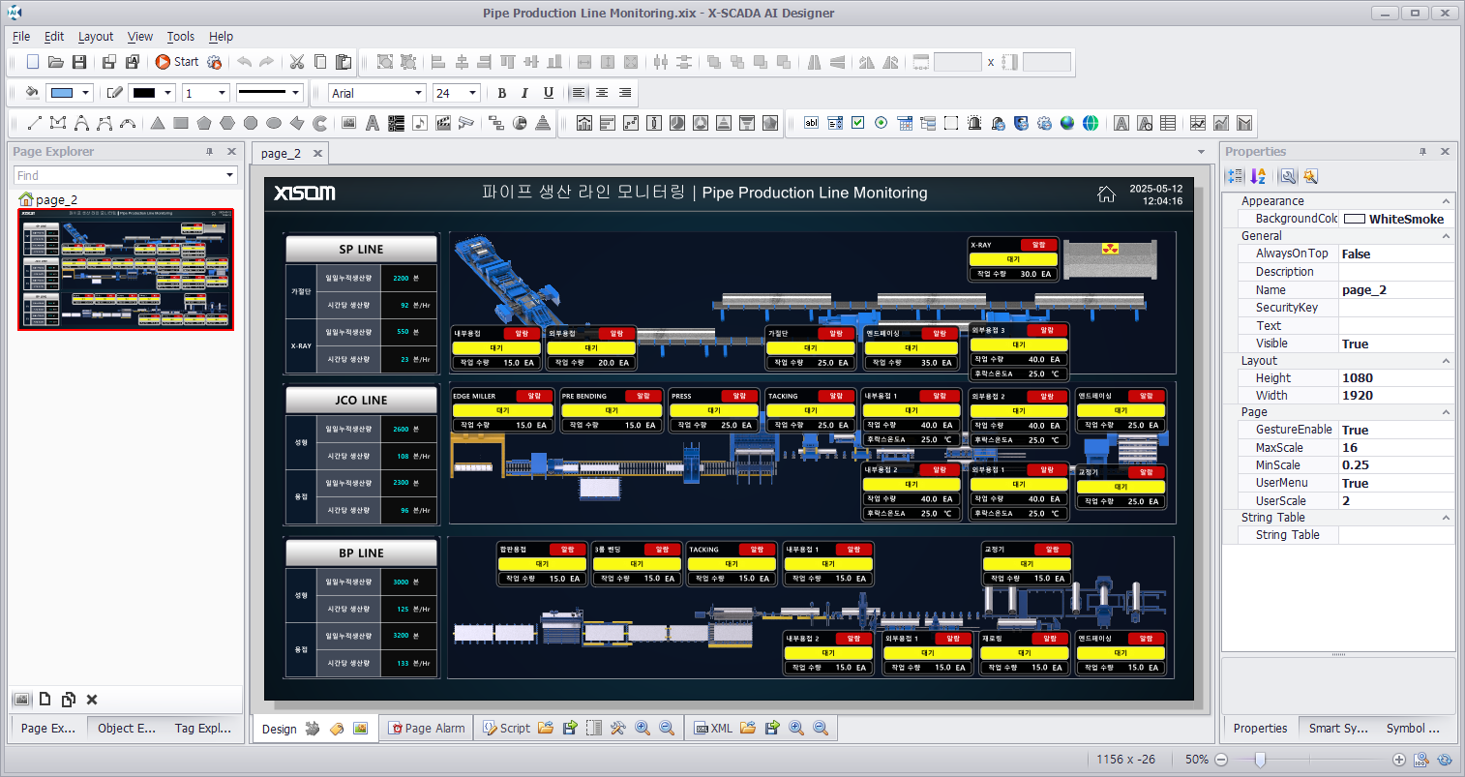Image resolution: width=1465 pixels, height=777 pixels.
Task: Collapse the General property group
Action: pyautogui.click(x=1446, y=236)
